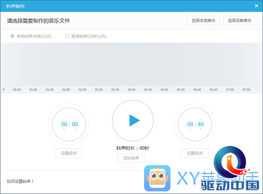Viewport: 263px width, 194px height.
Task: Click 试听铃声 preview button
Action: point(131,158)
